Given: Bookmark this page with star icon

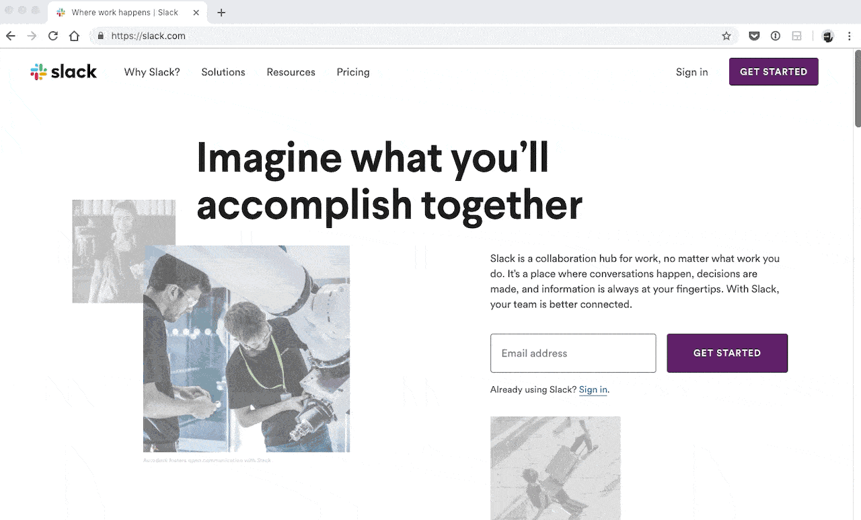Looking at the screenshot, I should 726,36.
